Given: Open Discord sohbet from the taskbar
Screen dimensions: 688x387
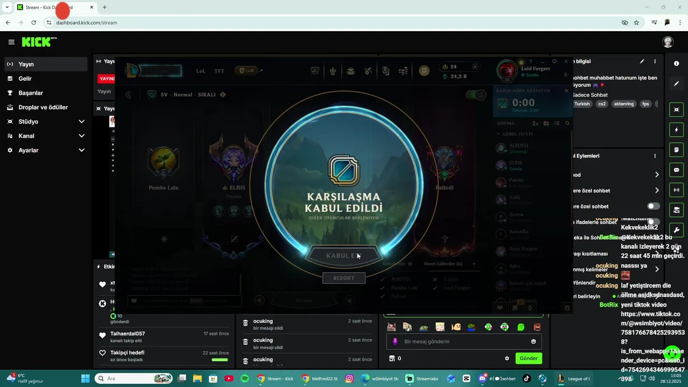Looking at the screenshot, I should click(497, 378).
